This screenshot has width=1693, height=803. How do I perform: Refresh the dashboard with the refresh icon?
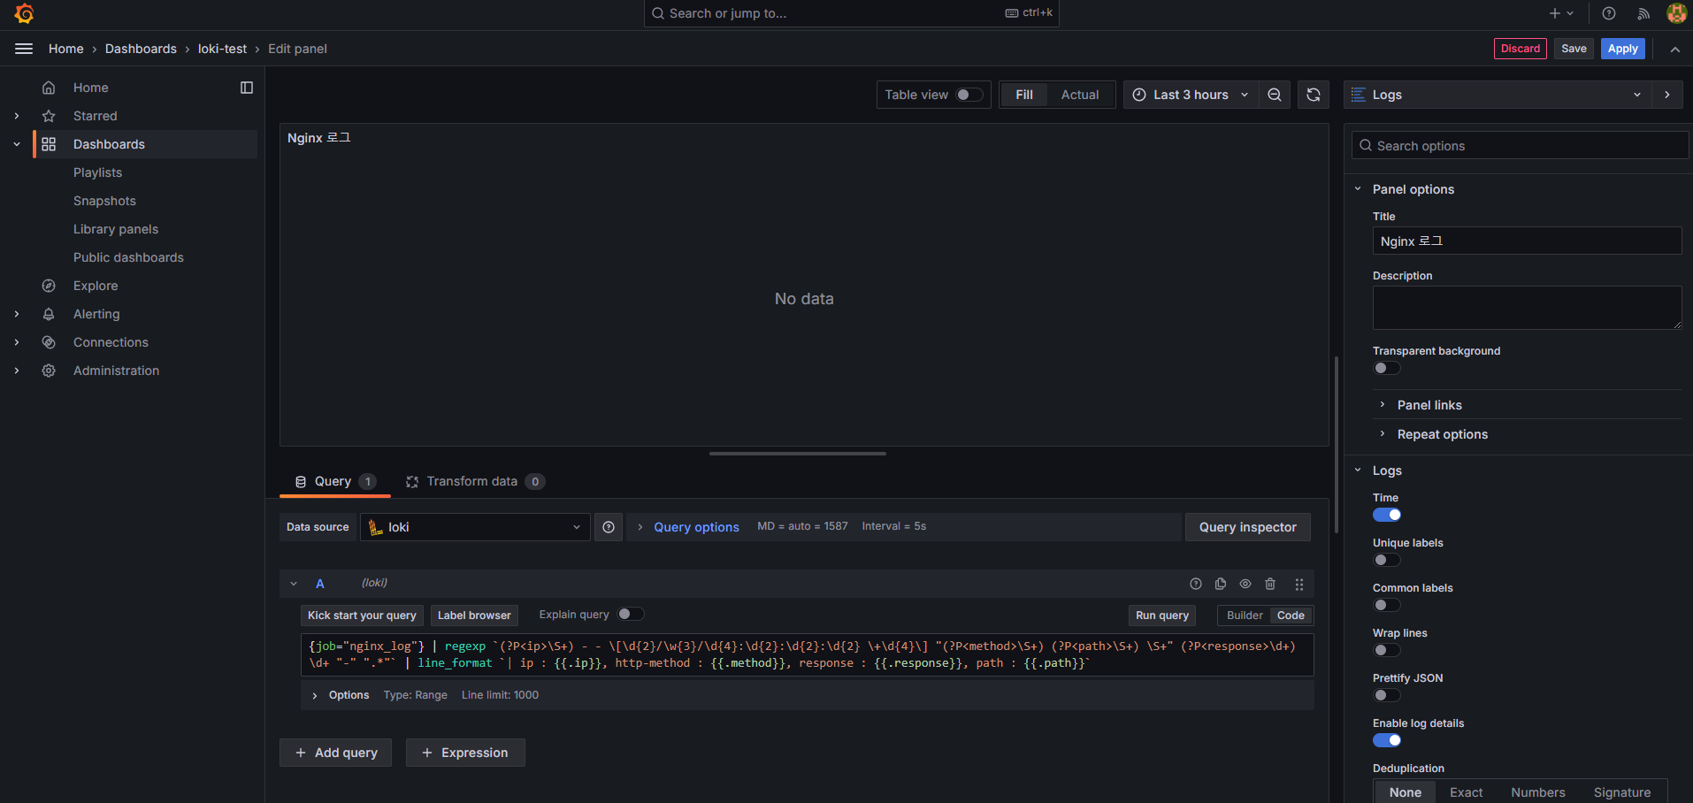(x=1314, y=95)
